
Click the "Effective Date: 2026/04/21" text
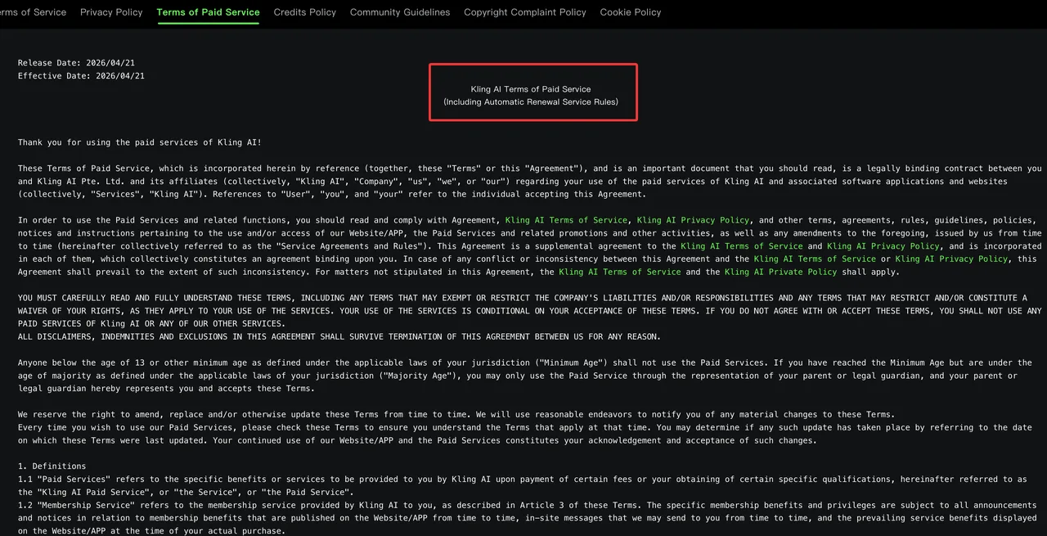(x=81, y=76)
